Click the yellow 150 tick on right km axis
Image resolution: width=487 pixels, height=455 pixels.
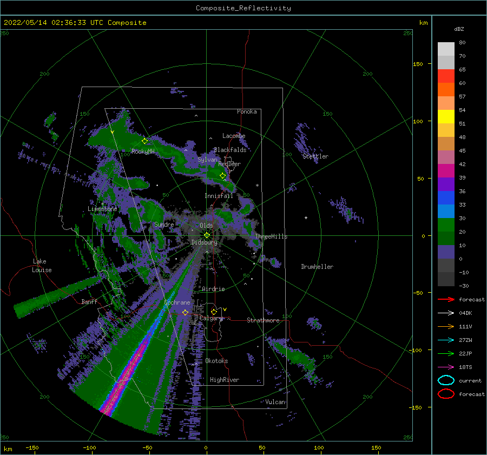click(418, 64)
